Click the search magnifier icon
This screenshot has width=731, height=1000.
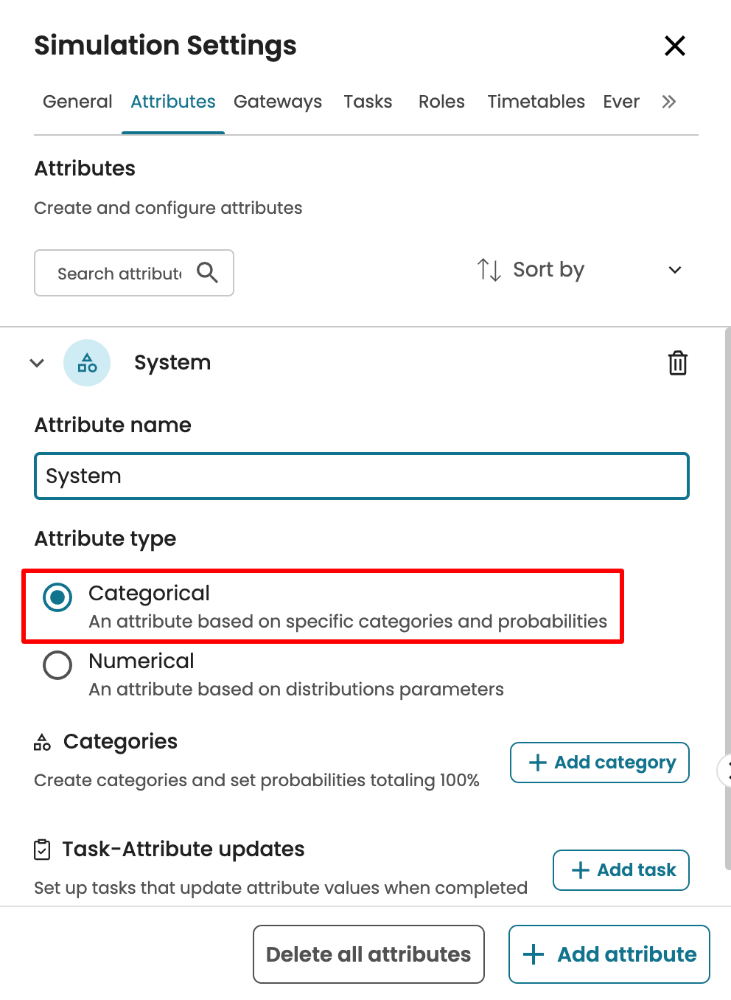click(x=207, y=273)
